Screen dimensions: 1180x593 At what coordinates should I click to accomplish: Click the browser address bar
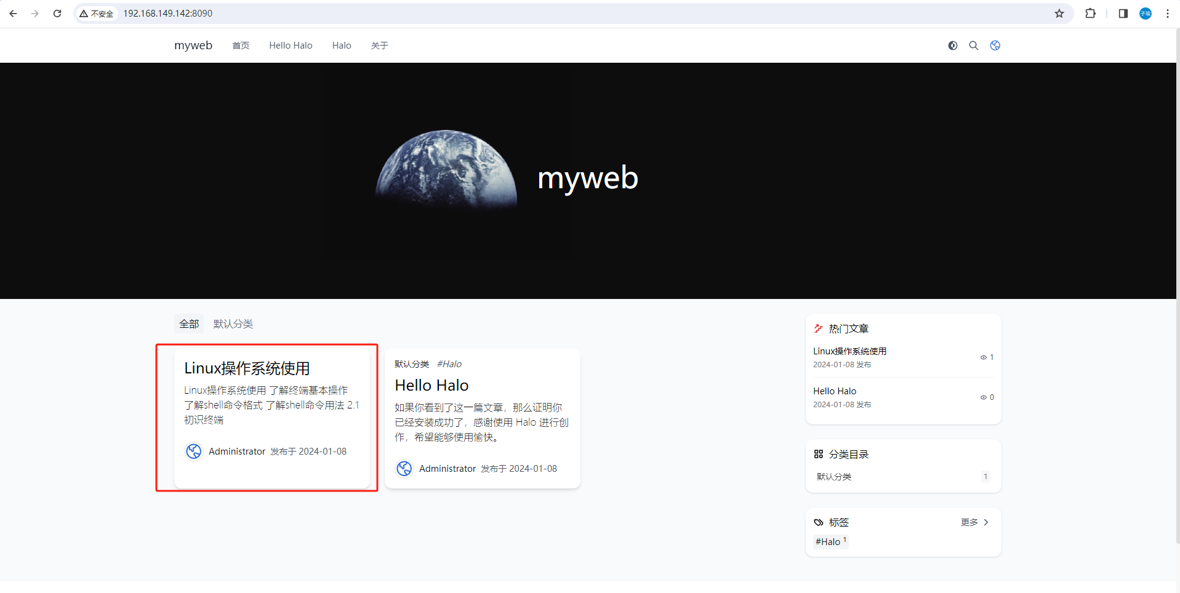click(246, 13)
